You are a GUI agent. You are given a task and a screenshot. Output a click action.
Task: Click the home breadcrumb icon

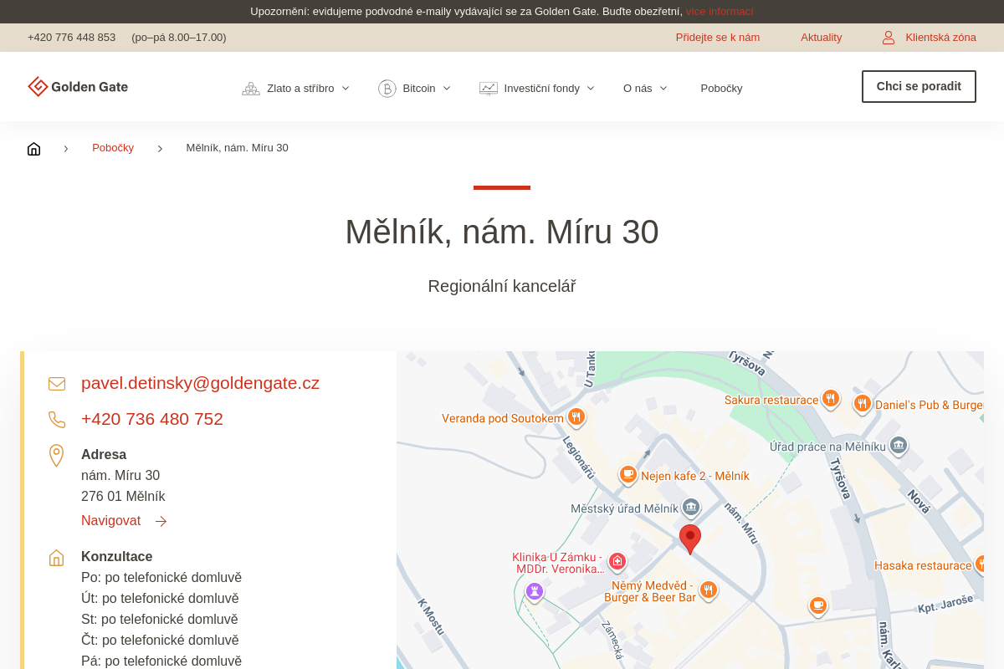coord(33,149)
